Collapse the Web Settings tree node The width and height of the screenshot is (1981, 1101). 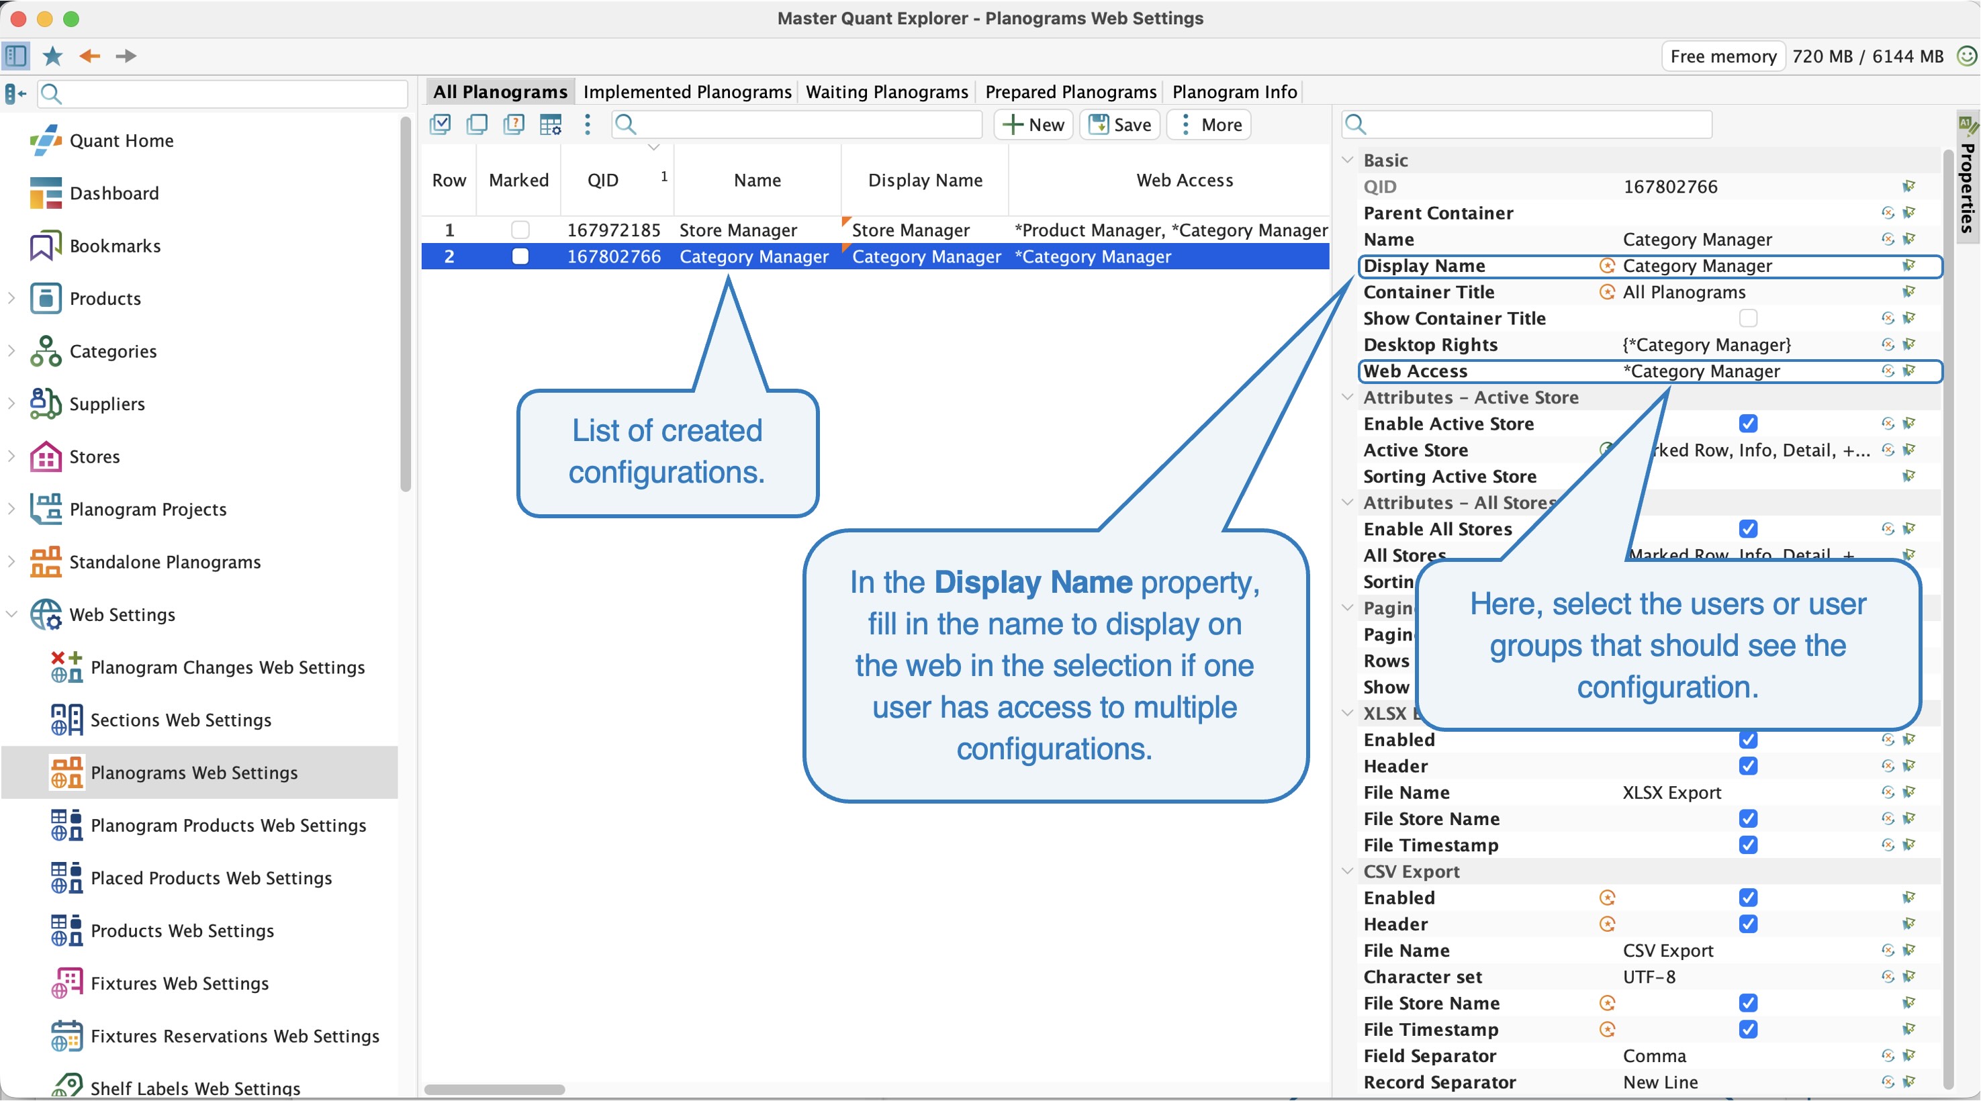[11, 614]
